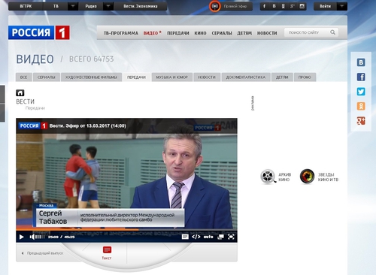Image resolution: width=376 pixels, height=275 pixels.
Task: Expand the ТВ dropdown arrow
Action: coord(73,6)
